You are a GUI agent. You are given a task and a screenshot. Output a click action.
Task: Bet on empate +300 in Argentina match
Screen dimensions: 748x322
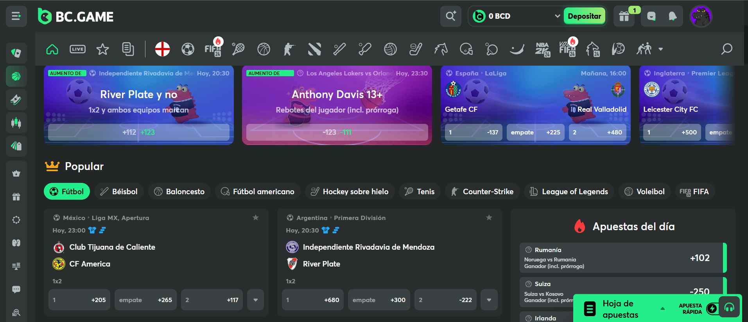tap(379, 300)
